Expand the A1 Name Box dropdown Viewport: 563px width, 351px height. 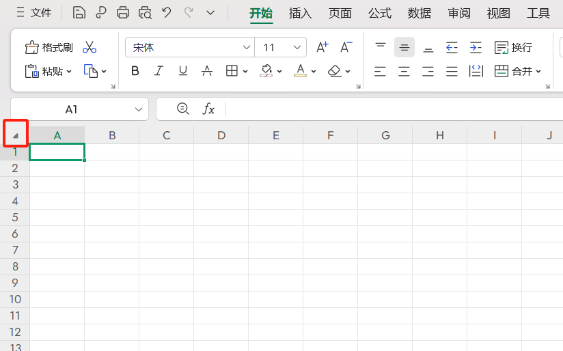[x=139, y=109]
